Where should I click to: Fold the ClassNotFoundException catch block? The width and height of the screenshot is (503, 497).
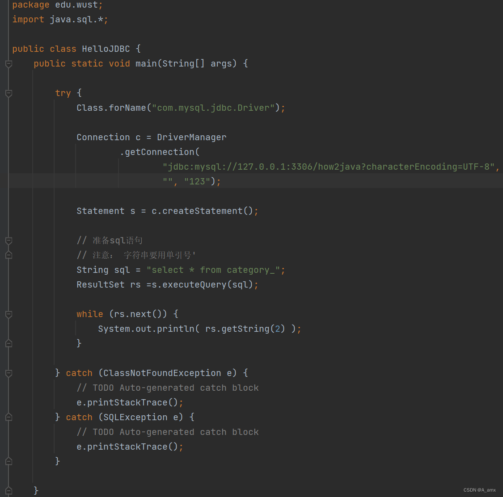[8, 373]
